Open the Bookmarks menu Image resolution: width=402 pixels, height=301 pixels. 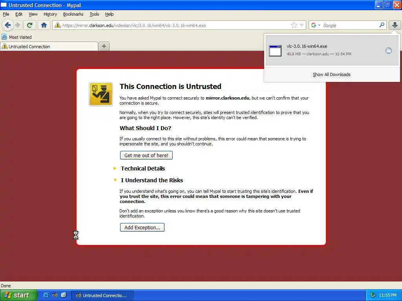[73, 14]
